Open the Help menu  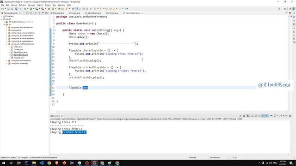tap(69, 5)
